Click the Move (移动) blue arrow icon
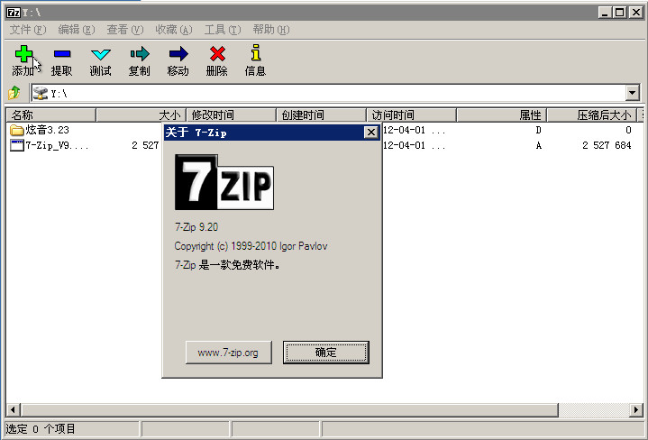The width and height of the screenshot is (648, 440). 178,54
